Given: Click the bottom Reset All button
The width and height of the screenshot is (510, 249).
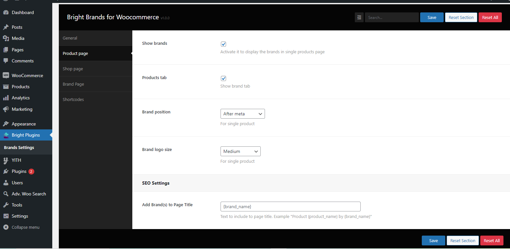Looking at the screenshot, I should point(491,241).
